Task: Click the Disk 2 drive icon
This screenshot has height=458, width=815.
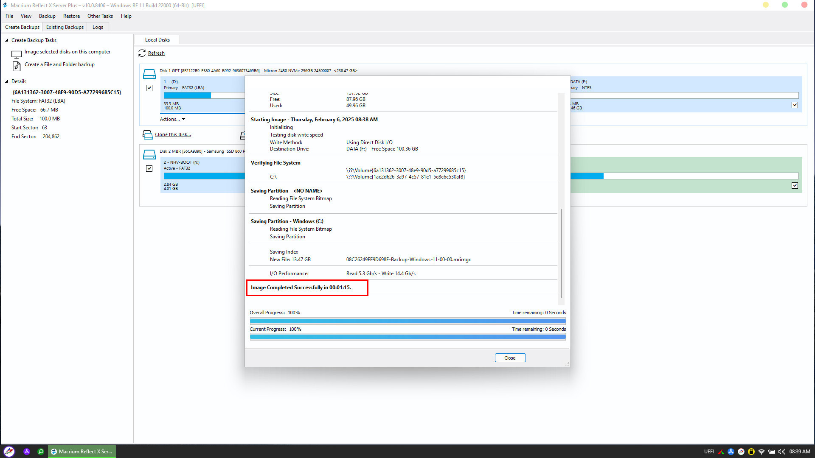Action: 149,155
